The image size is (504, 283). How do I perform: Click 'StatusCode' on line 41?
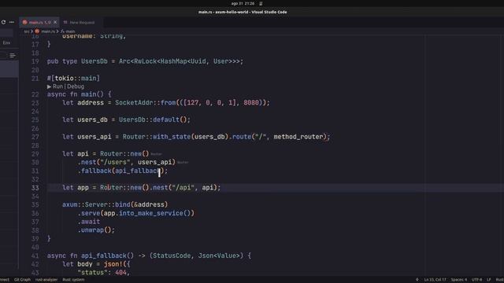pos(172,255)
